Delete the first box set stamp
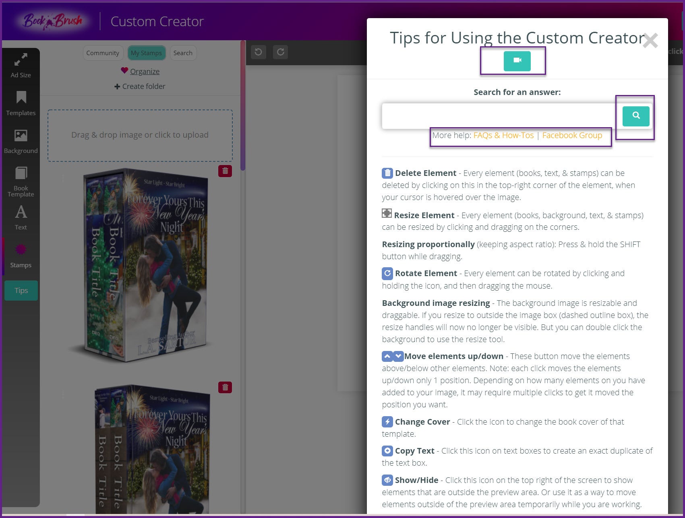This screenshot has height=518, width=685. [x=225, y=171]
